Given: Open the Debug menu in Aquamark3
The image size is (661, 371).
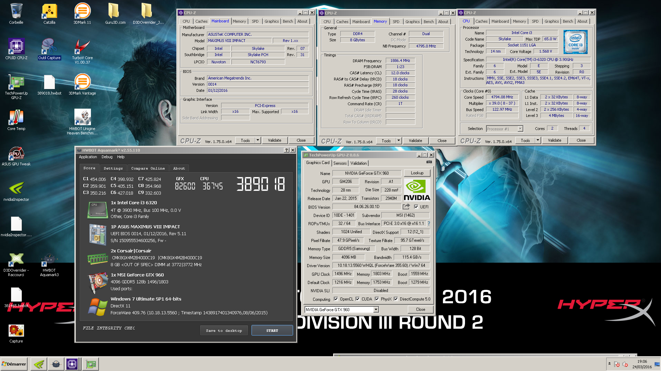Looking at the screenshot, I should (107, 157).
